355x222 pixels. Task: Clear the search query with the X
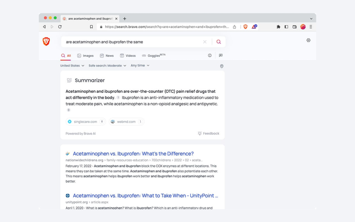[x=205, y=42]
